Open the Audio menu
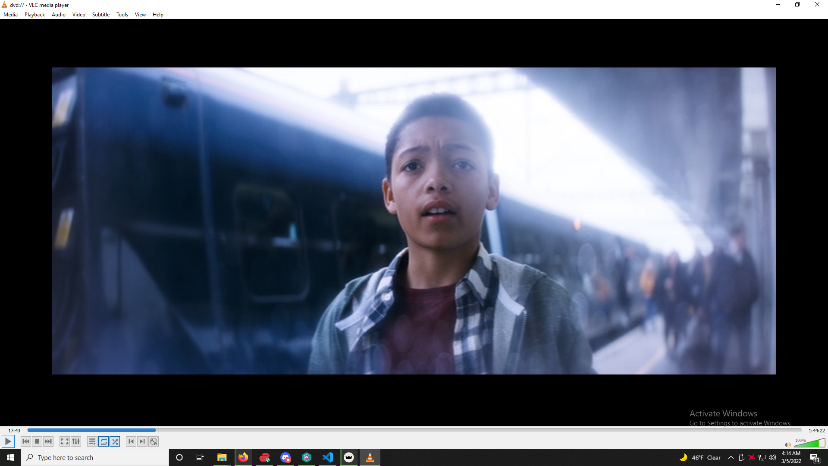The width and height of the screenshot is (828, 466). (x=59, y=15)
